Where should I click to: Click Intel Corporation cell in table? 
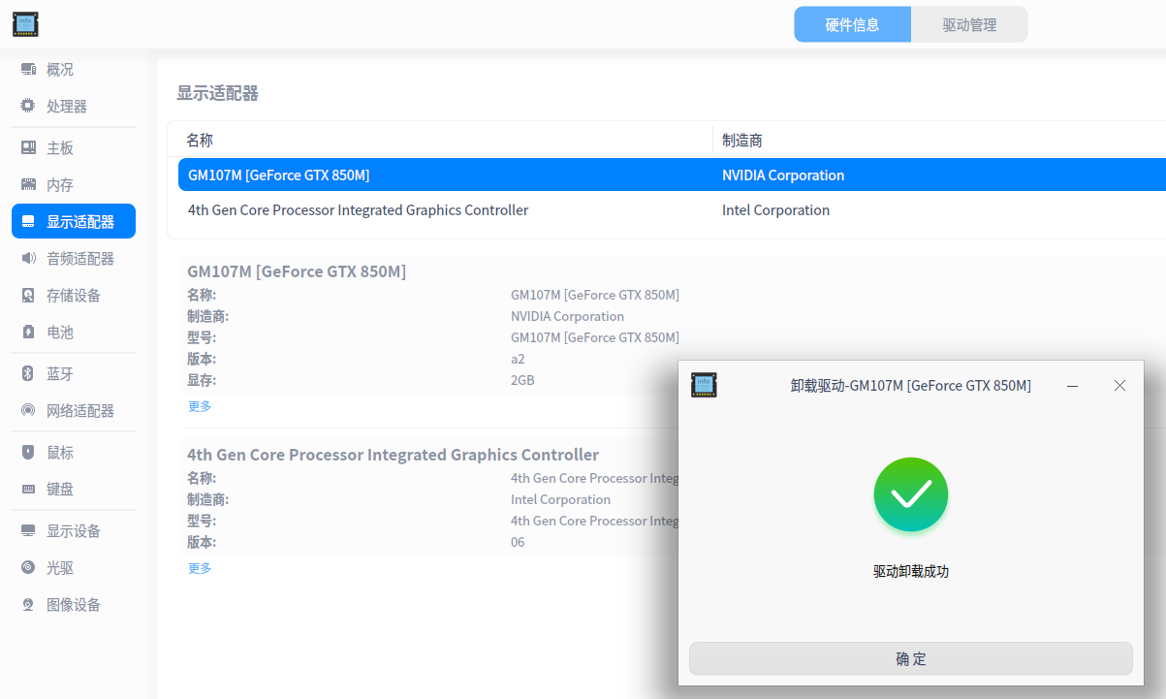point(775,209)
